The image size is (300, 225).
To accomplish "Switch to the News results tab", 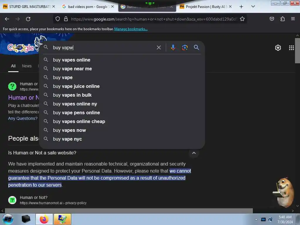I will pos(27,66).
